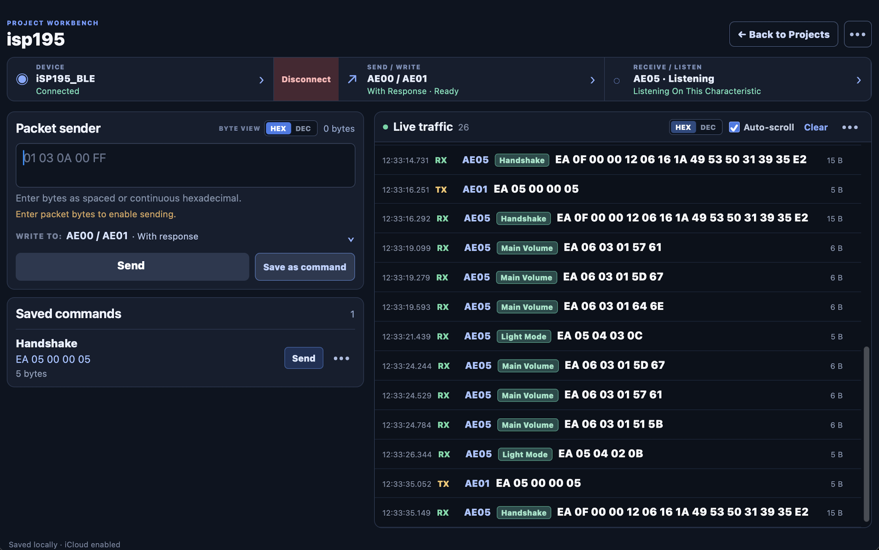Switch Packet sender byte view to DEC
Screen dimensions: 879x550
[303, 128]
